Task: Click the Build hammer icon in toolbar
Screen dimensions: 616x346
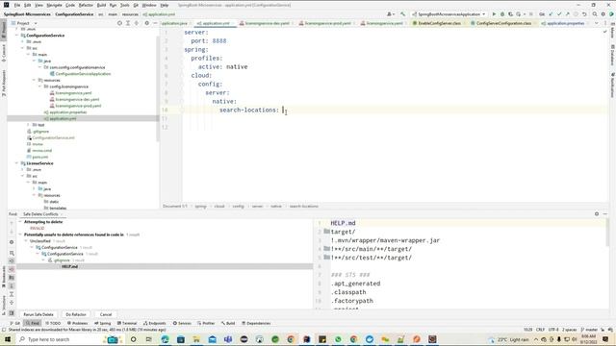Action: pyautogui.click(x=402, y=14)
